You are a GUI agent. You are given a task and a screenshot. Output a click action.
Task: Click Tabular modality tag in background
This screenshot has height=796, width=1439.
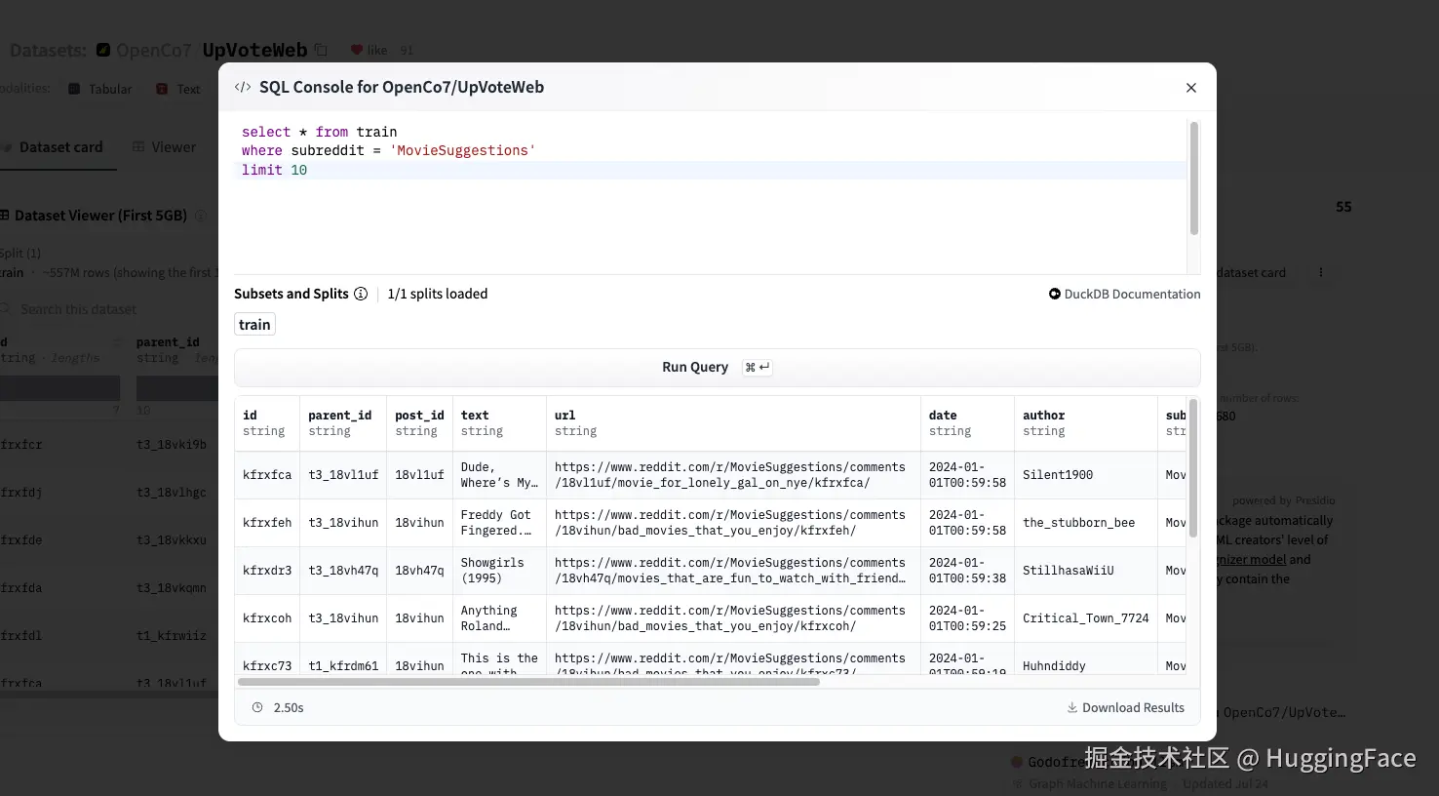[x=100, y=89]
